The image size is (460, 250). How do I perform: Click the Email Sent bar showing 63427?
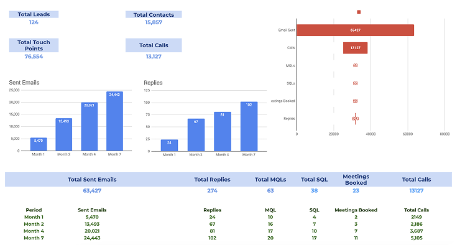[355, 30]
